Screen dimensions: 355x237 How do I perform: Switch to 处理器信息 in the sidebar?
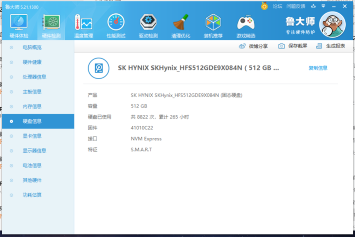pyautogui.click(x=34, y=77)
